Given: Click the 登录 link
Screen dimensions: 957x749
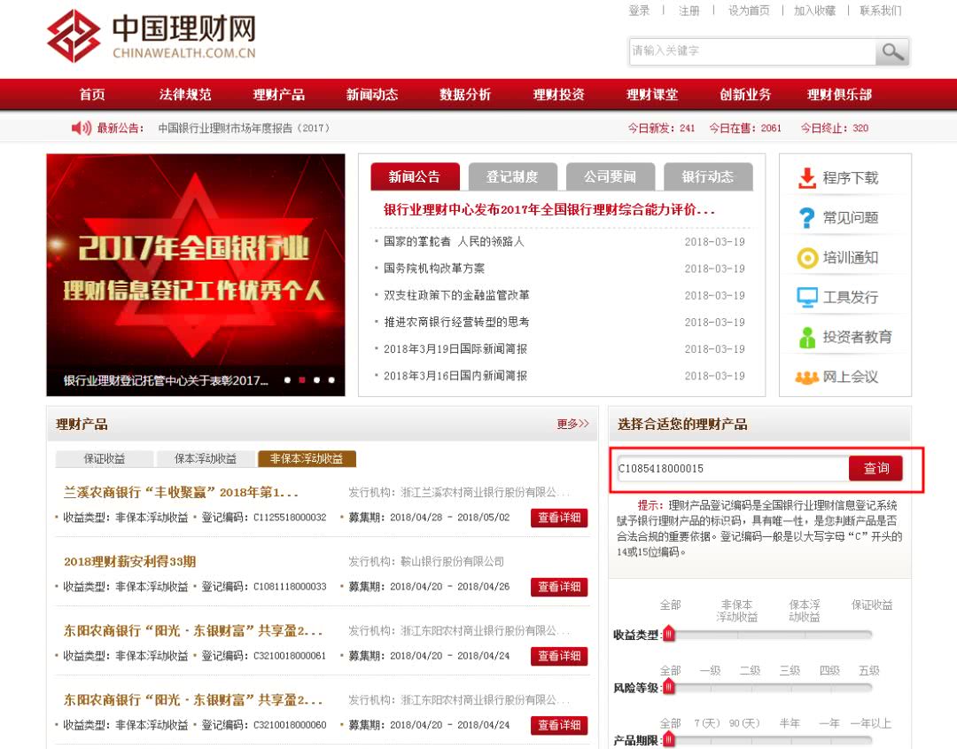Looking at the screenshot, I should [639, 11].
